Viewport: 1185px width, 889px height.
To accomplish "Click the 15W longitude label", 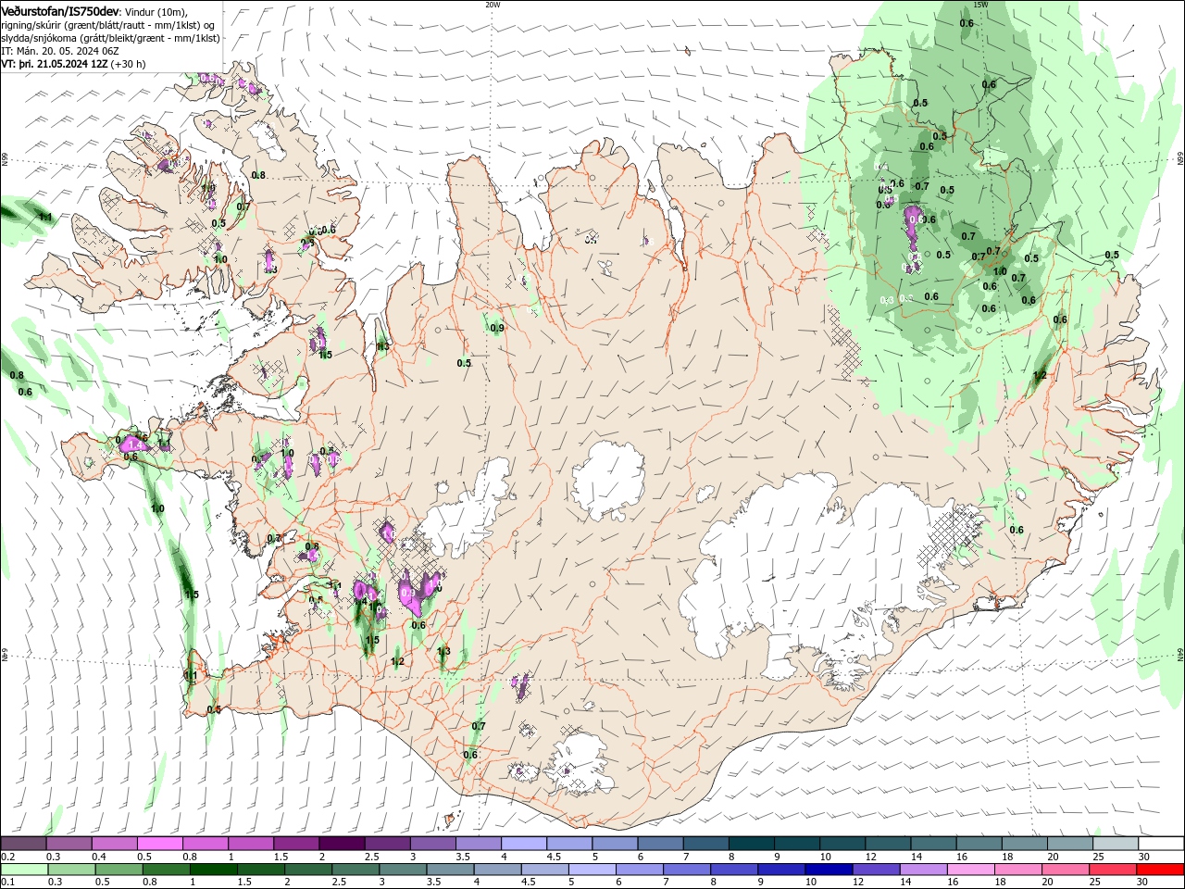I will (x=979, y=4).
